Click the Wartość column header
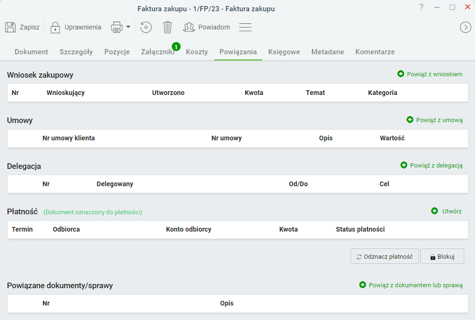This screenshot has height=320, width=475. coord(392,138)
